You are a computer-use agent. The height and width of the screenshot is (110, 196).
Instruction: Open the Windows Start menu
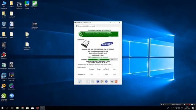(x=2, y=108)
